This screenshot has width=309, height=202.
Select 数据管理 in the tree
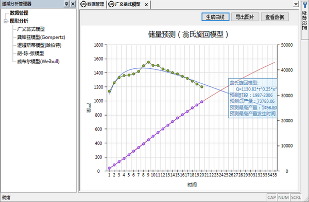19,13
